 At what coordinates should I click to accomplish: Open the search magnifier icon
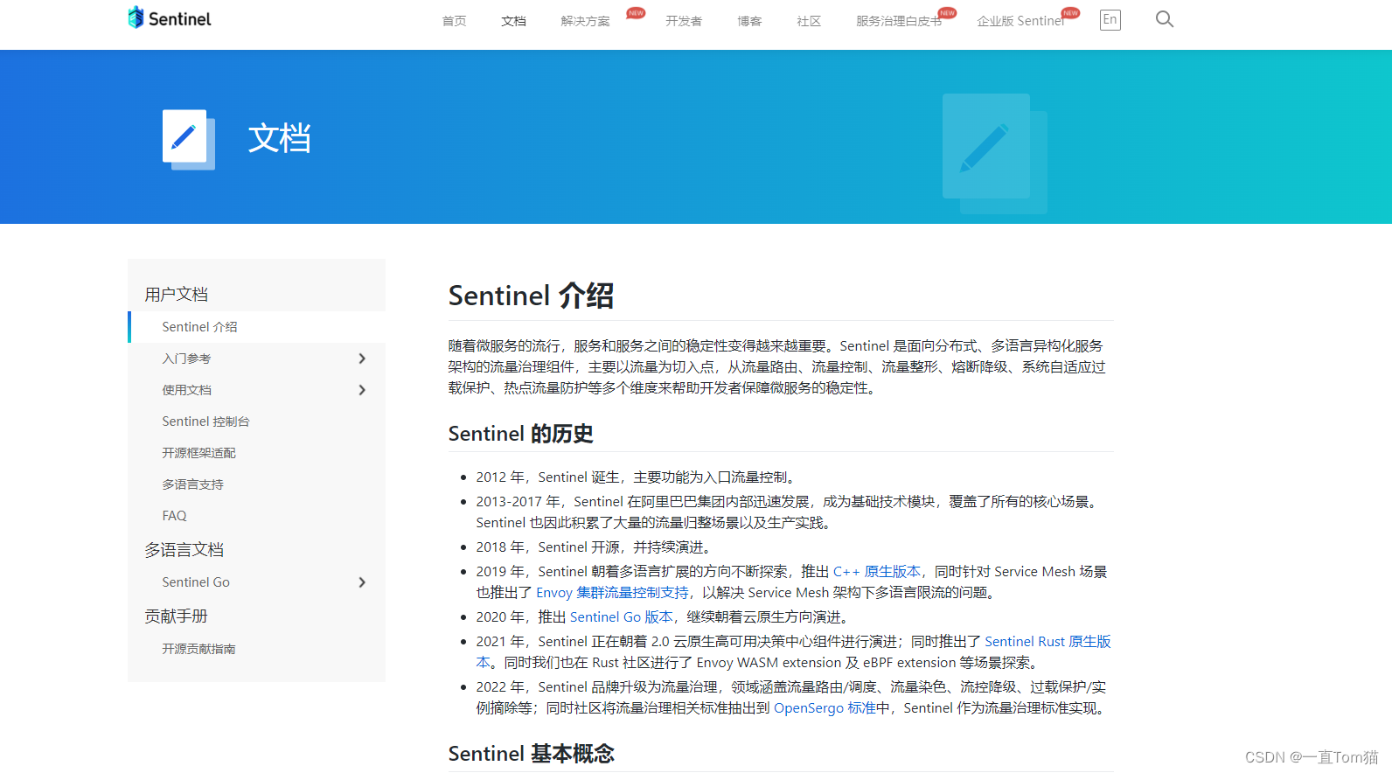coord(1164,19)
